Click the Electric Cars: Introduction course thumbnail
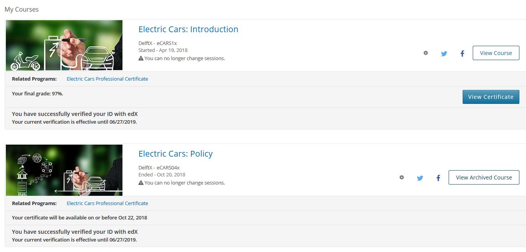The image size is (526, 252). [x=64, y=45]
